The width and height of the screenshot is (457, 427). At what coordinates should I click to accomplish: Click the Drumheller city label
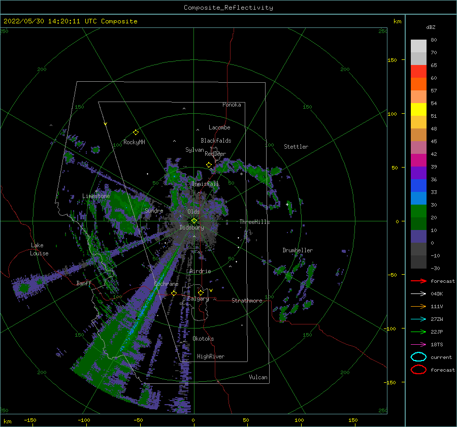point(298,250)
